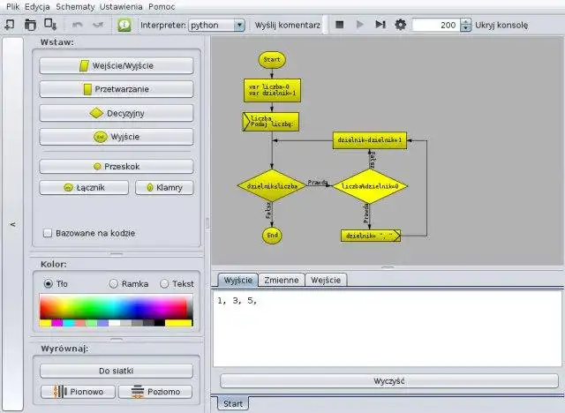Viewport: 565px width, 413px height.
Task: Choose the black color swatch
Action: coord(160,323)
